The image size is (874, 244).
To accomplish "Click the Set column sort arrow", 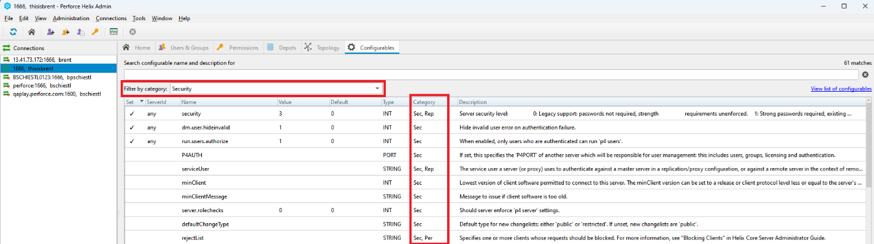I will [x=142, y=102].
